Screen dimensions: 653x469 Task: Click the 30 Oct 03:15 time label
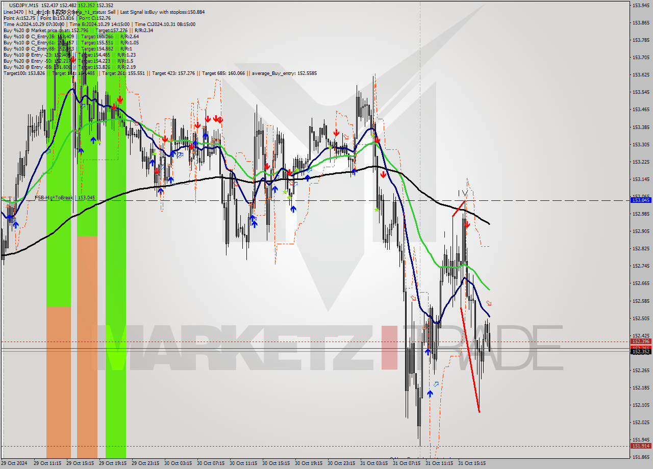[178, 463]
